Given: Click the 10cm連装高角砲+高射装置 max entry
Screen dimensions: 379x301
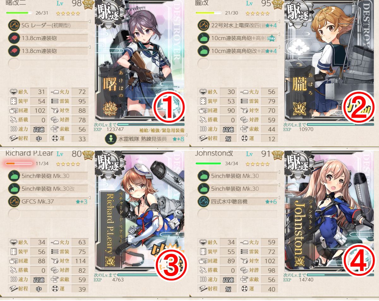Looking at the screenshot, I should tap(238, 38).
